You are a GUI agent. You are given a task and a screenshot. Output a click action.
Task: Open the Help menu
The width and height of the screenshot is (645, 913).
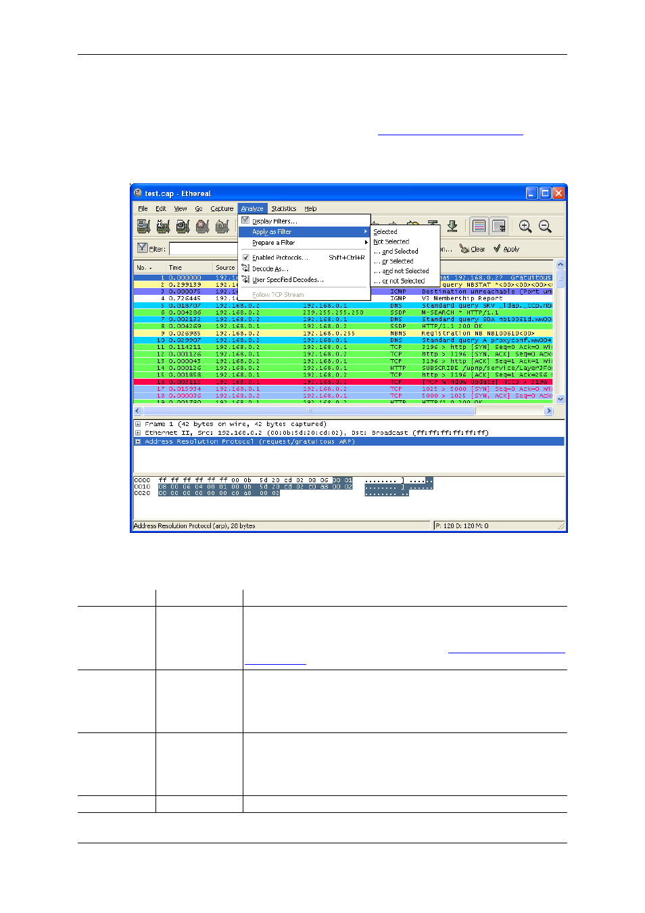pyautogui.click(x=310, y=208)
